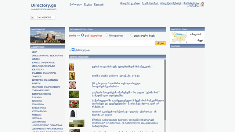Open the ბანკები category
235x132 pixels.
(x=36, y=59)
